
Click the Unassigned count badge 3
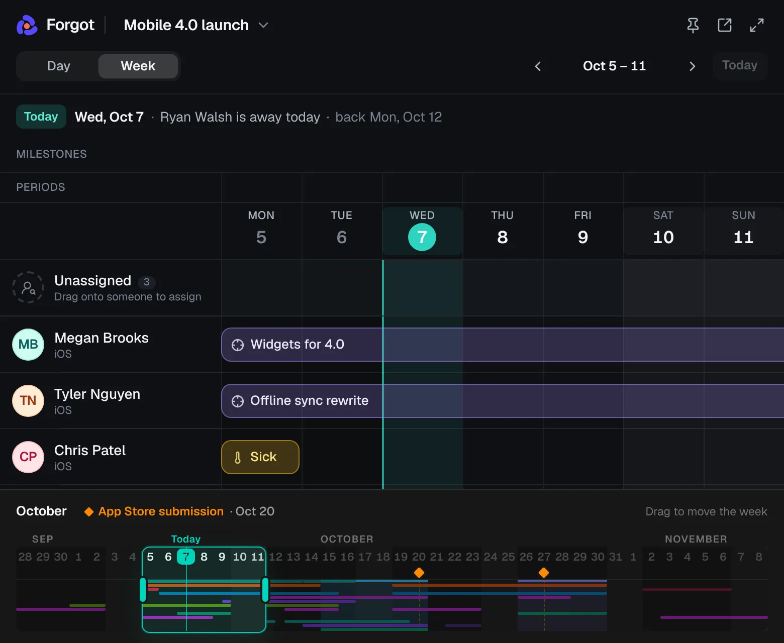pos(147,282)
